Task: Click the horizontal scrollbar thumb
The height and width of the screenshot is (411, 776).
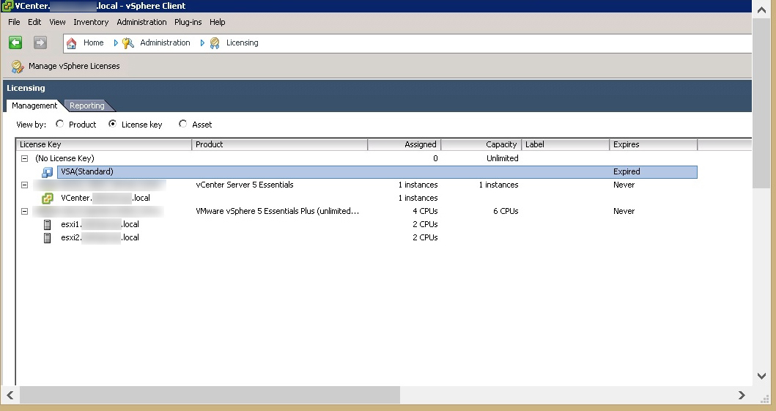Action: (x=210, y=395)
